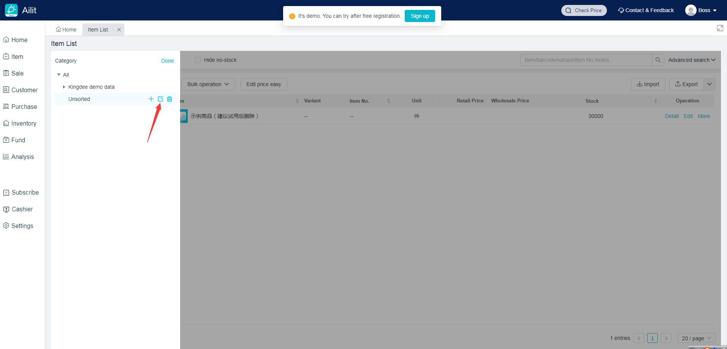The width and height of the screenshot is (727, 349).
Task: Collapse the All category tree node
Action: point(59,75)
